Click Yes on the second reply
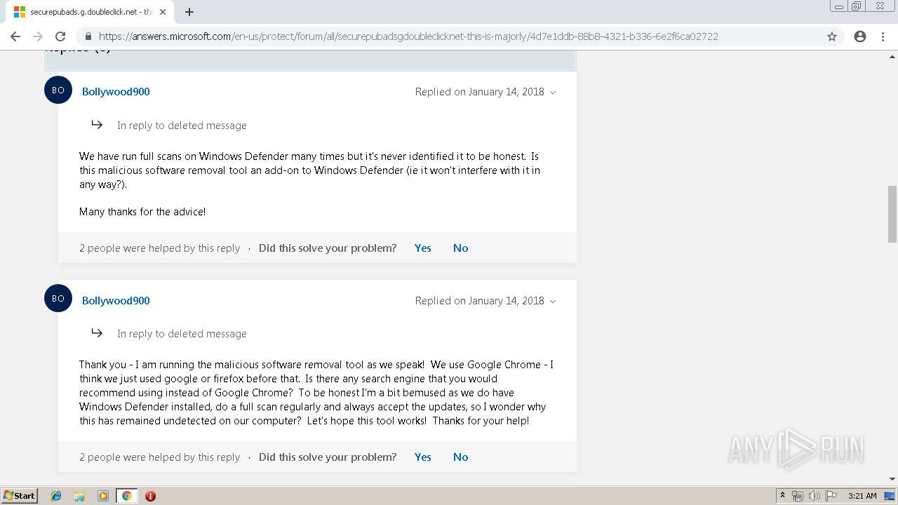 click(x=422, y=457)
